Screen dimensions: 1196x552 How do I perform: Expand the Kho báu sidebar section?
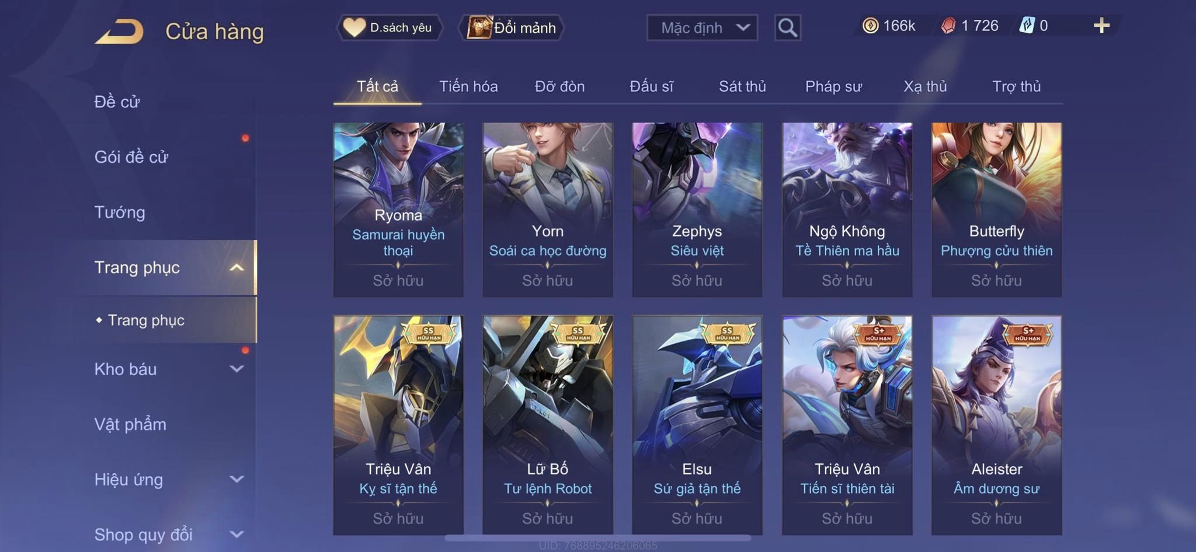pos(236,369)
